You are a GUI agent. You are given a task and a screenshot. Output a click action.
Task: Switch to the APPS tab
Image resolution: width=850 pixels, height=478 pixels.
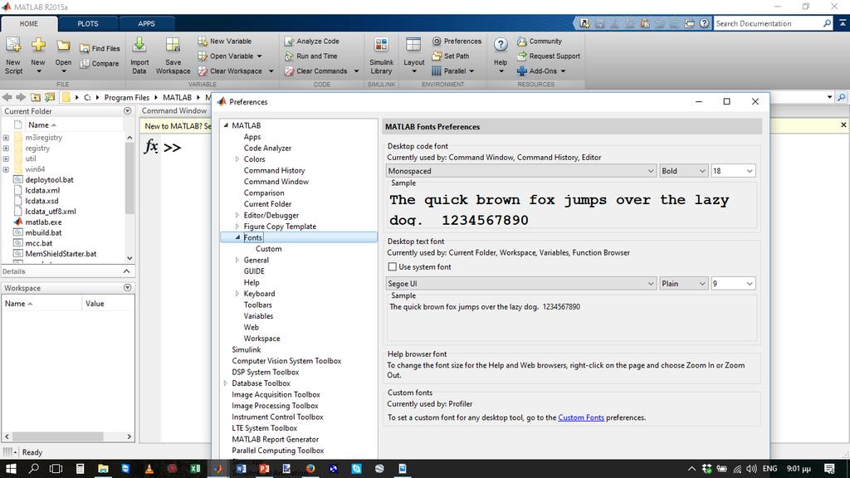[146, 24]
